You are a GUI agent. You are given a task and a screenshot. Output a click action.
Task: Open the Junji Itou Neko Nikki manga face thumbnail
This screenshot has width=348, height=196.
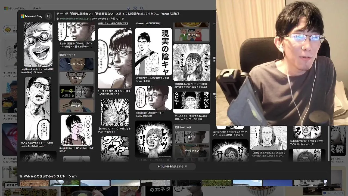(38, 45)
